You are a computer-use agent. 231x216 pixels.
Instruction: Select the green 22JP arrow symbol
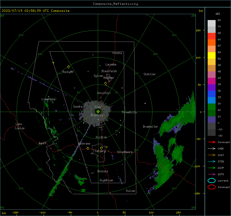(x=211, y=168)
